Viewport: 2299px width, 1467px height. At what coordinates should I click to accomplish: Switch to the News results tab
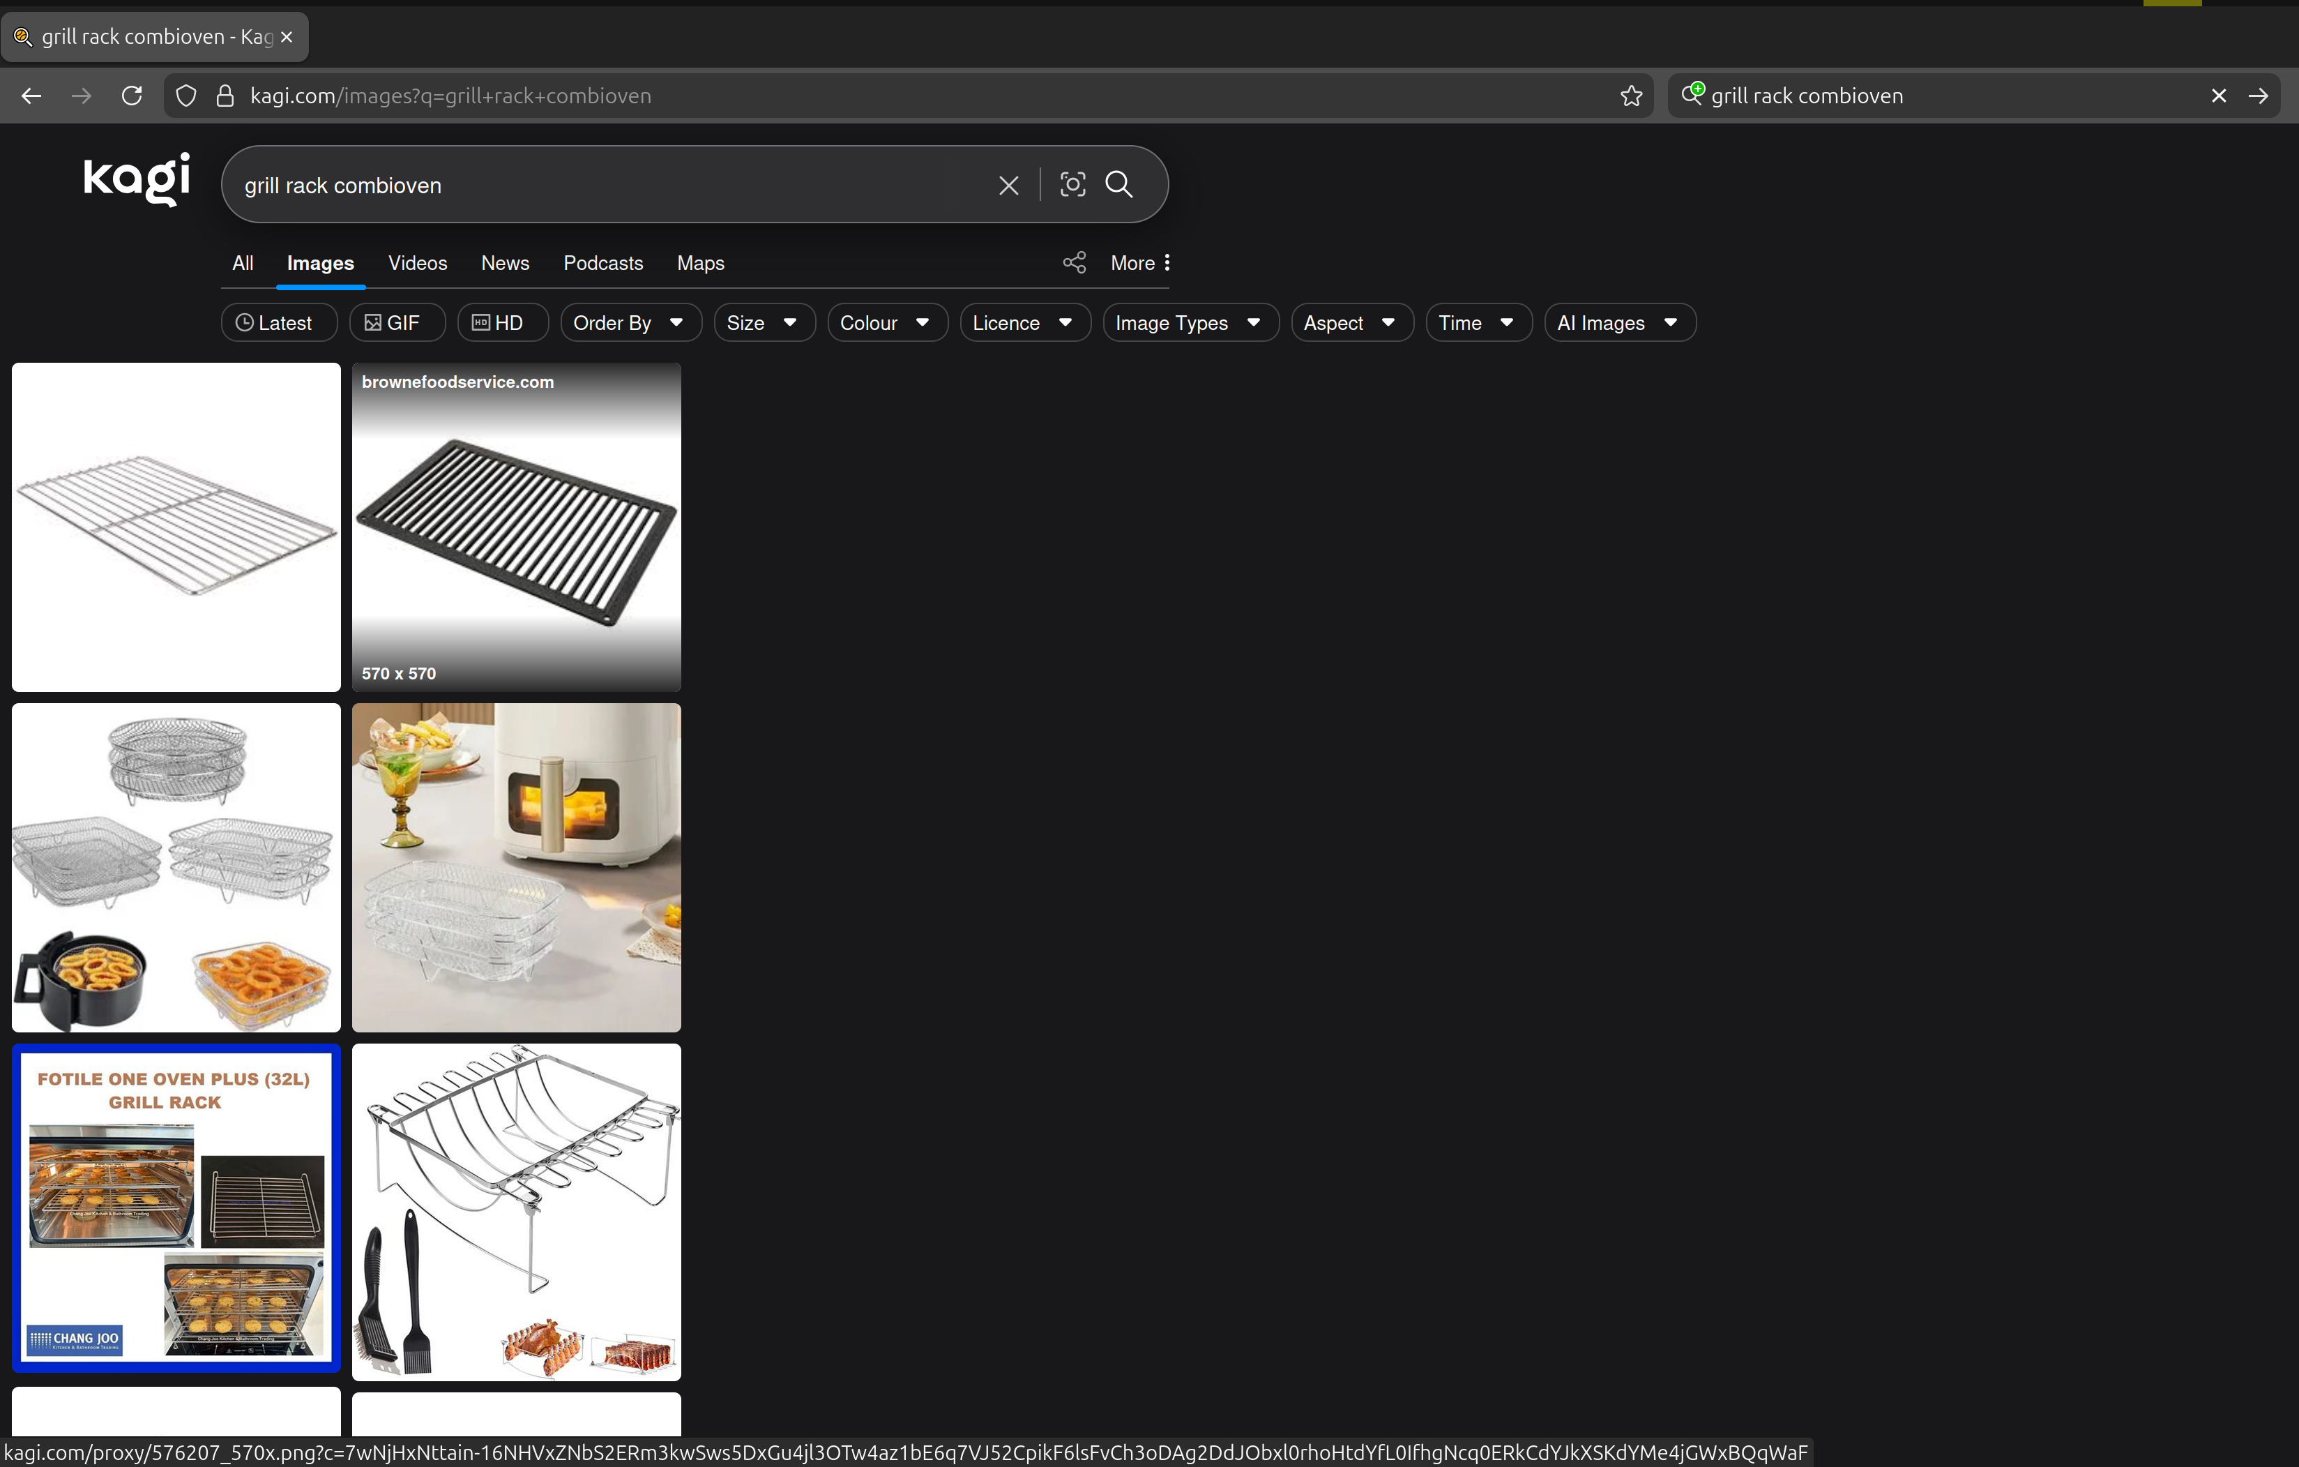click(x=504, y=263)
